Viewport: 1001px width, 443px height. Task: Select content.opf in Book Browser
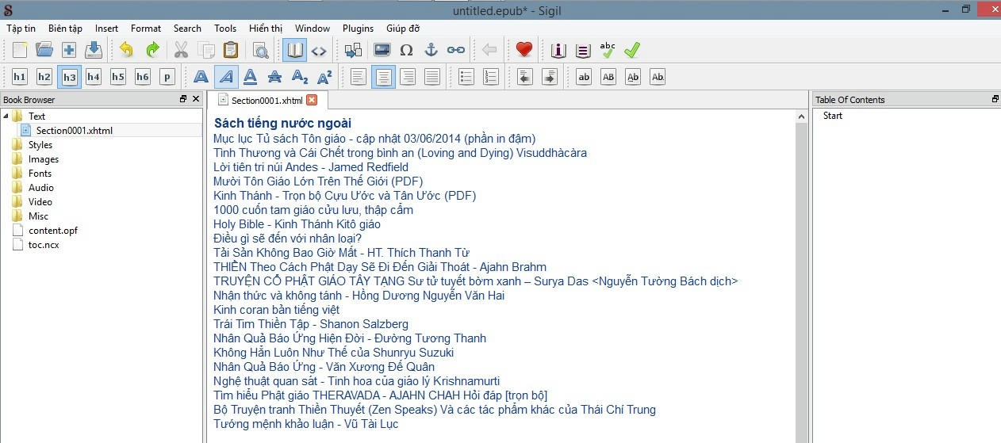(x=52, y=230)
